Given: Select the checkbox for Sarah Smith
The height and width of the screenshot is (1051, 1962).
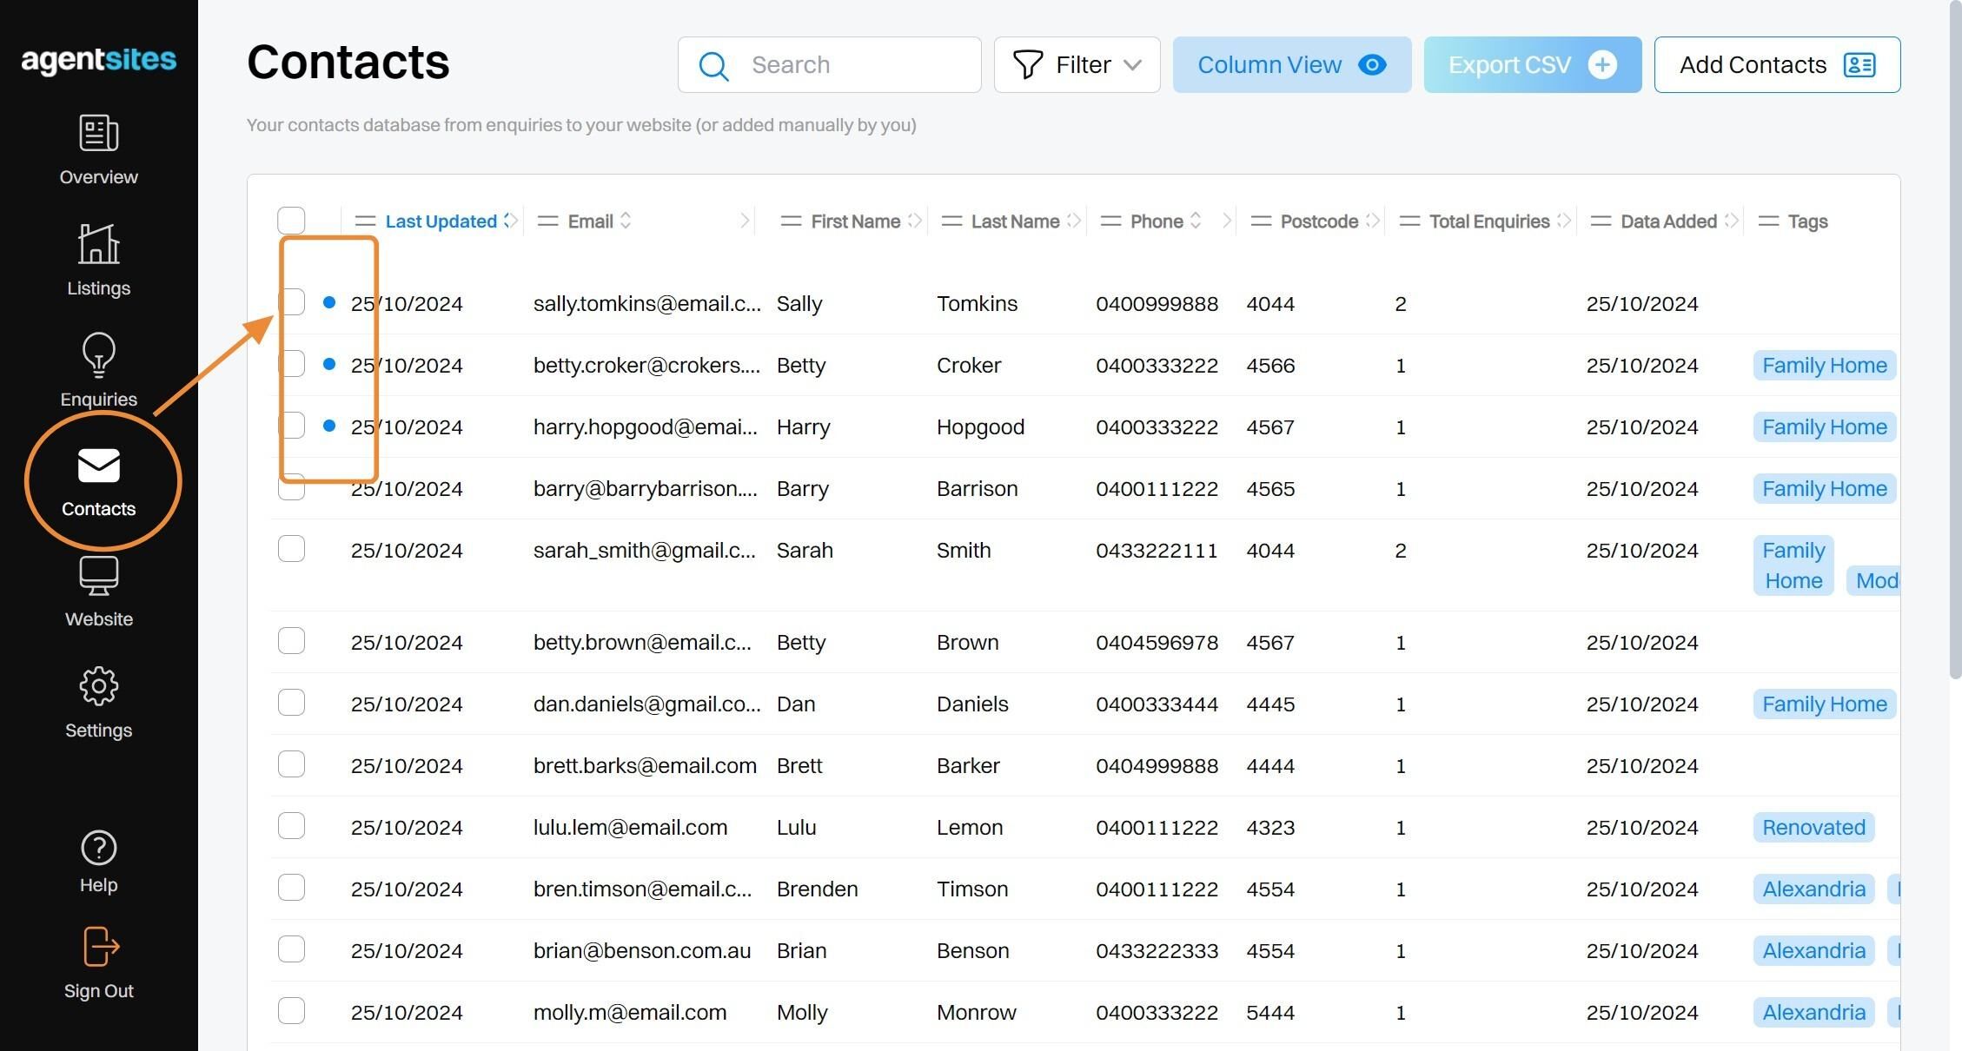Looking at the screenshot, I should [x=291, y=549].
